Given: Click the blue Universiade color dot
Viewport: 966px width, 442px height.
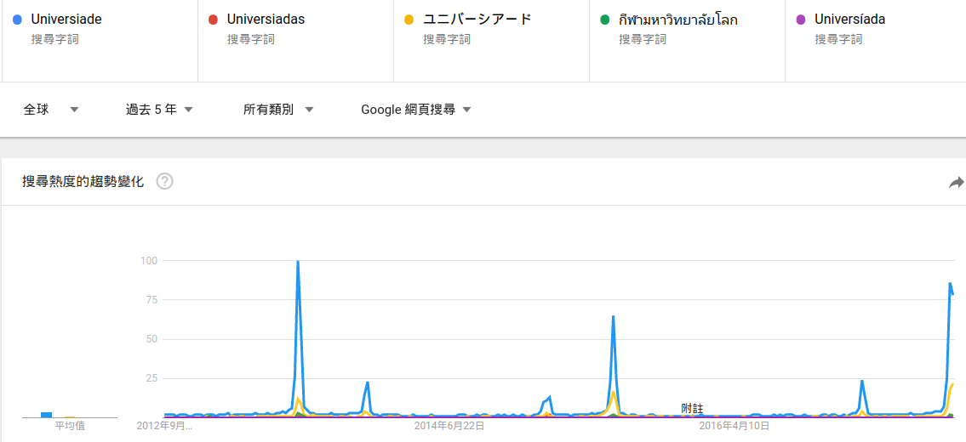Looking at the screenshot, I should click(x=18, y=20).
